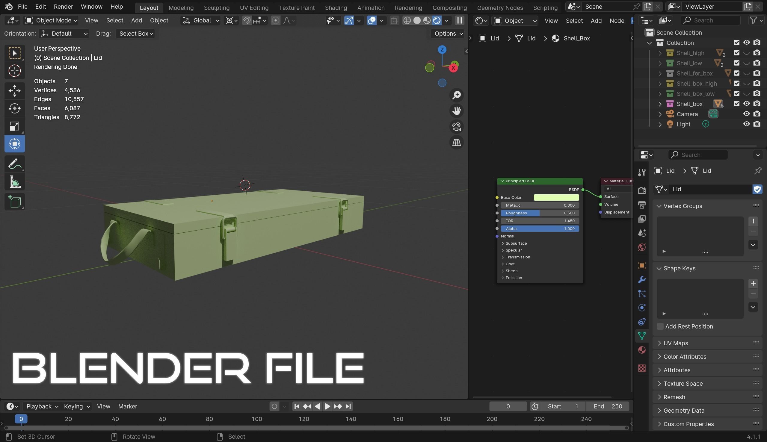Open the Tool properties tab
This screenshot has height=442, width=767.
(642, 172)
